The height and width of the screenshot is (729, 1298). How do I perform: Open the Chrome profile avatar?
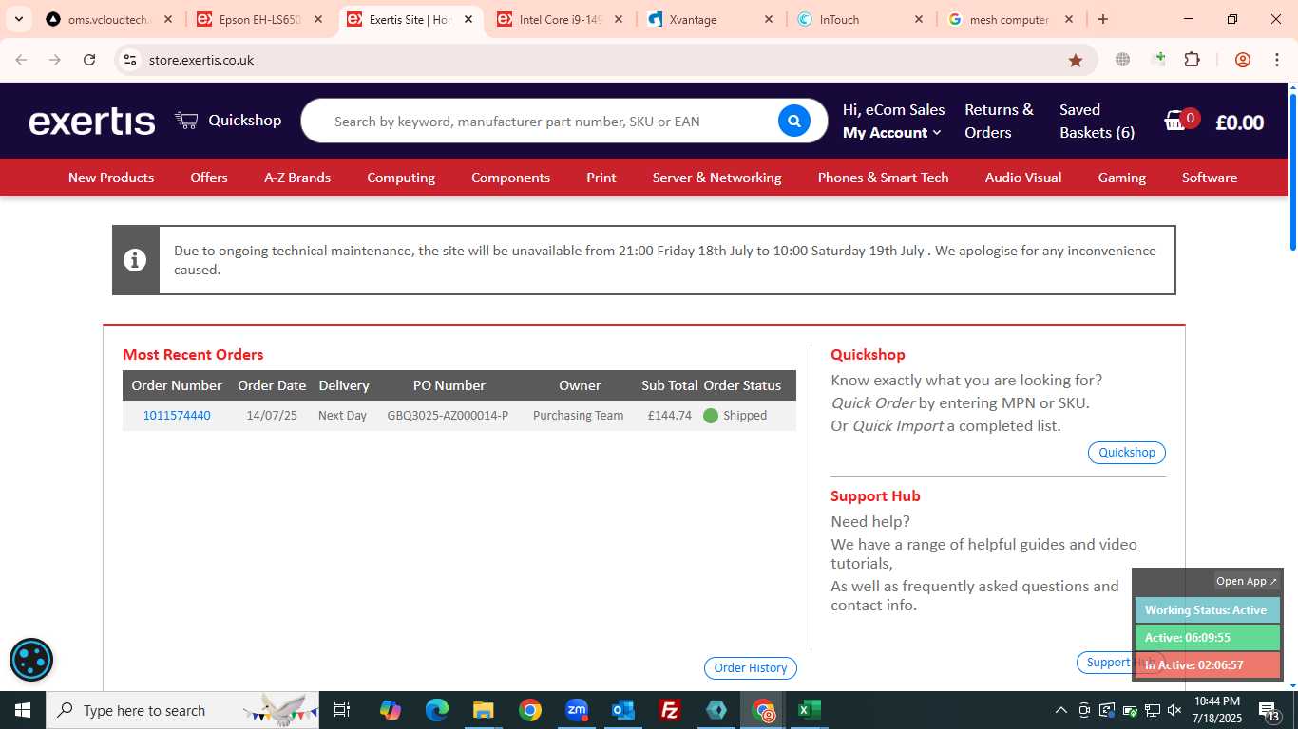[x=1243, y=60]
